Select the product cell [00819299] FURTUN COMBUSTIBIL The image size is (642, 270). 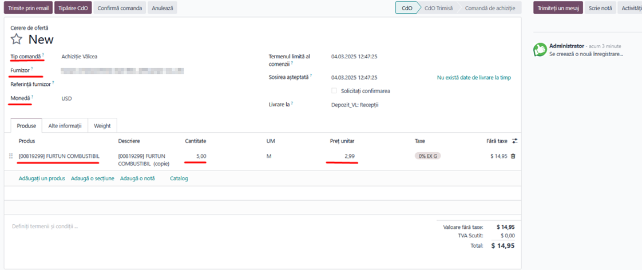(59, 156)
